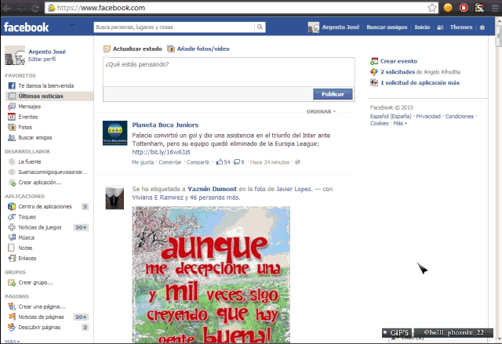Click the Crear una página icon
Viewport: 502px width, 344px height.
click(12, 306)
